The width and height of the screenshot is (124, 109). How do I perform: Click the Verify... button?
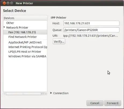click(x=59, y=42)
